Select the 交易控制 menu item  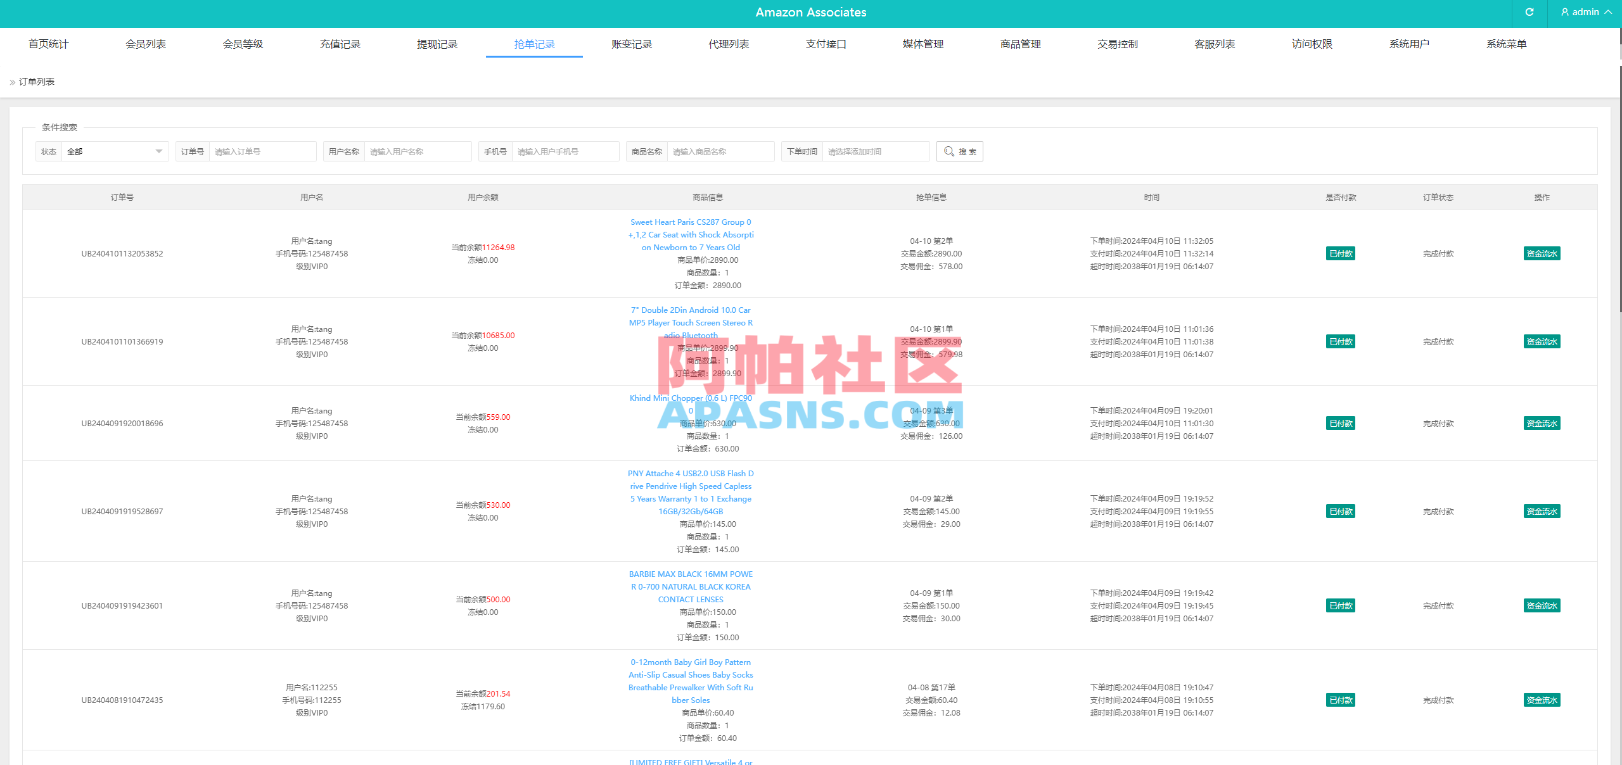[x=1117, y=44]
